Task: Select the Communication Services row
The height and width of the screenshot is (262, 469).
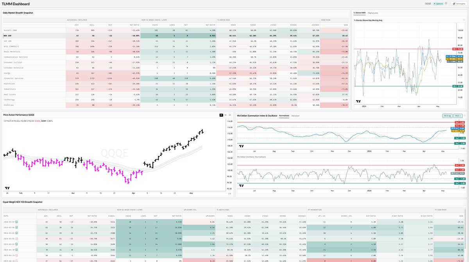Action: [x=175, y=57]
